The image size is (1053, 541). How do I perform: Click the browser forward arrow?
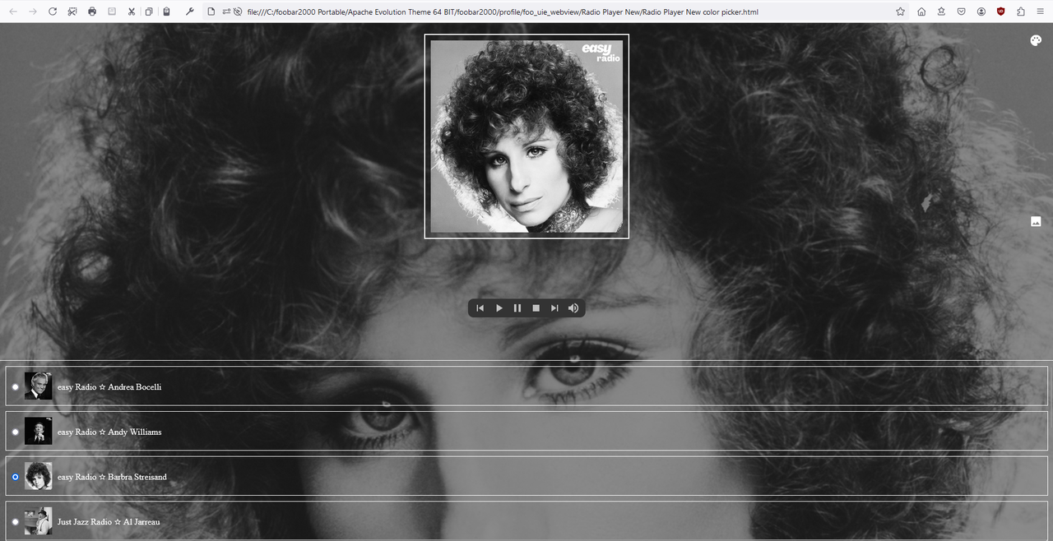click(x=33, y=12)
